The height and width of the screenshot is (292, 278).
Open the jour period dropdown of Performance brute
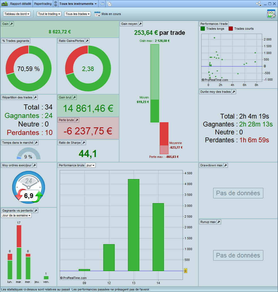[x=90, y=165]
